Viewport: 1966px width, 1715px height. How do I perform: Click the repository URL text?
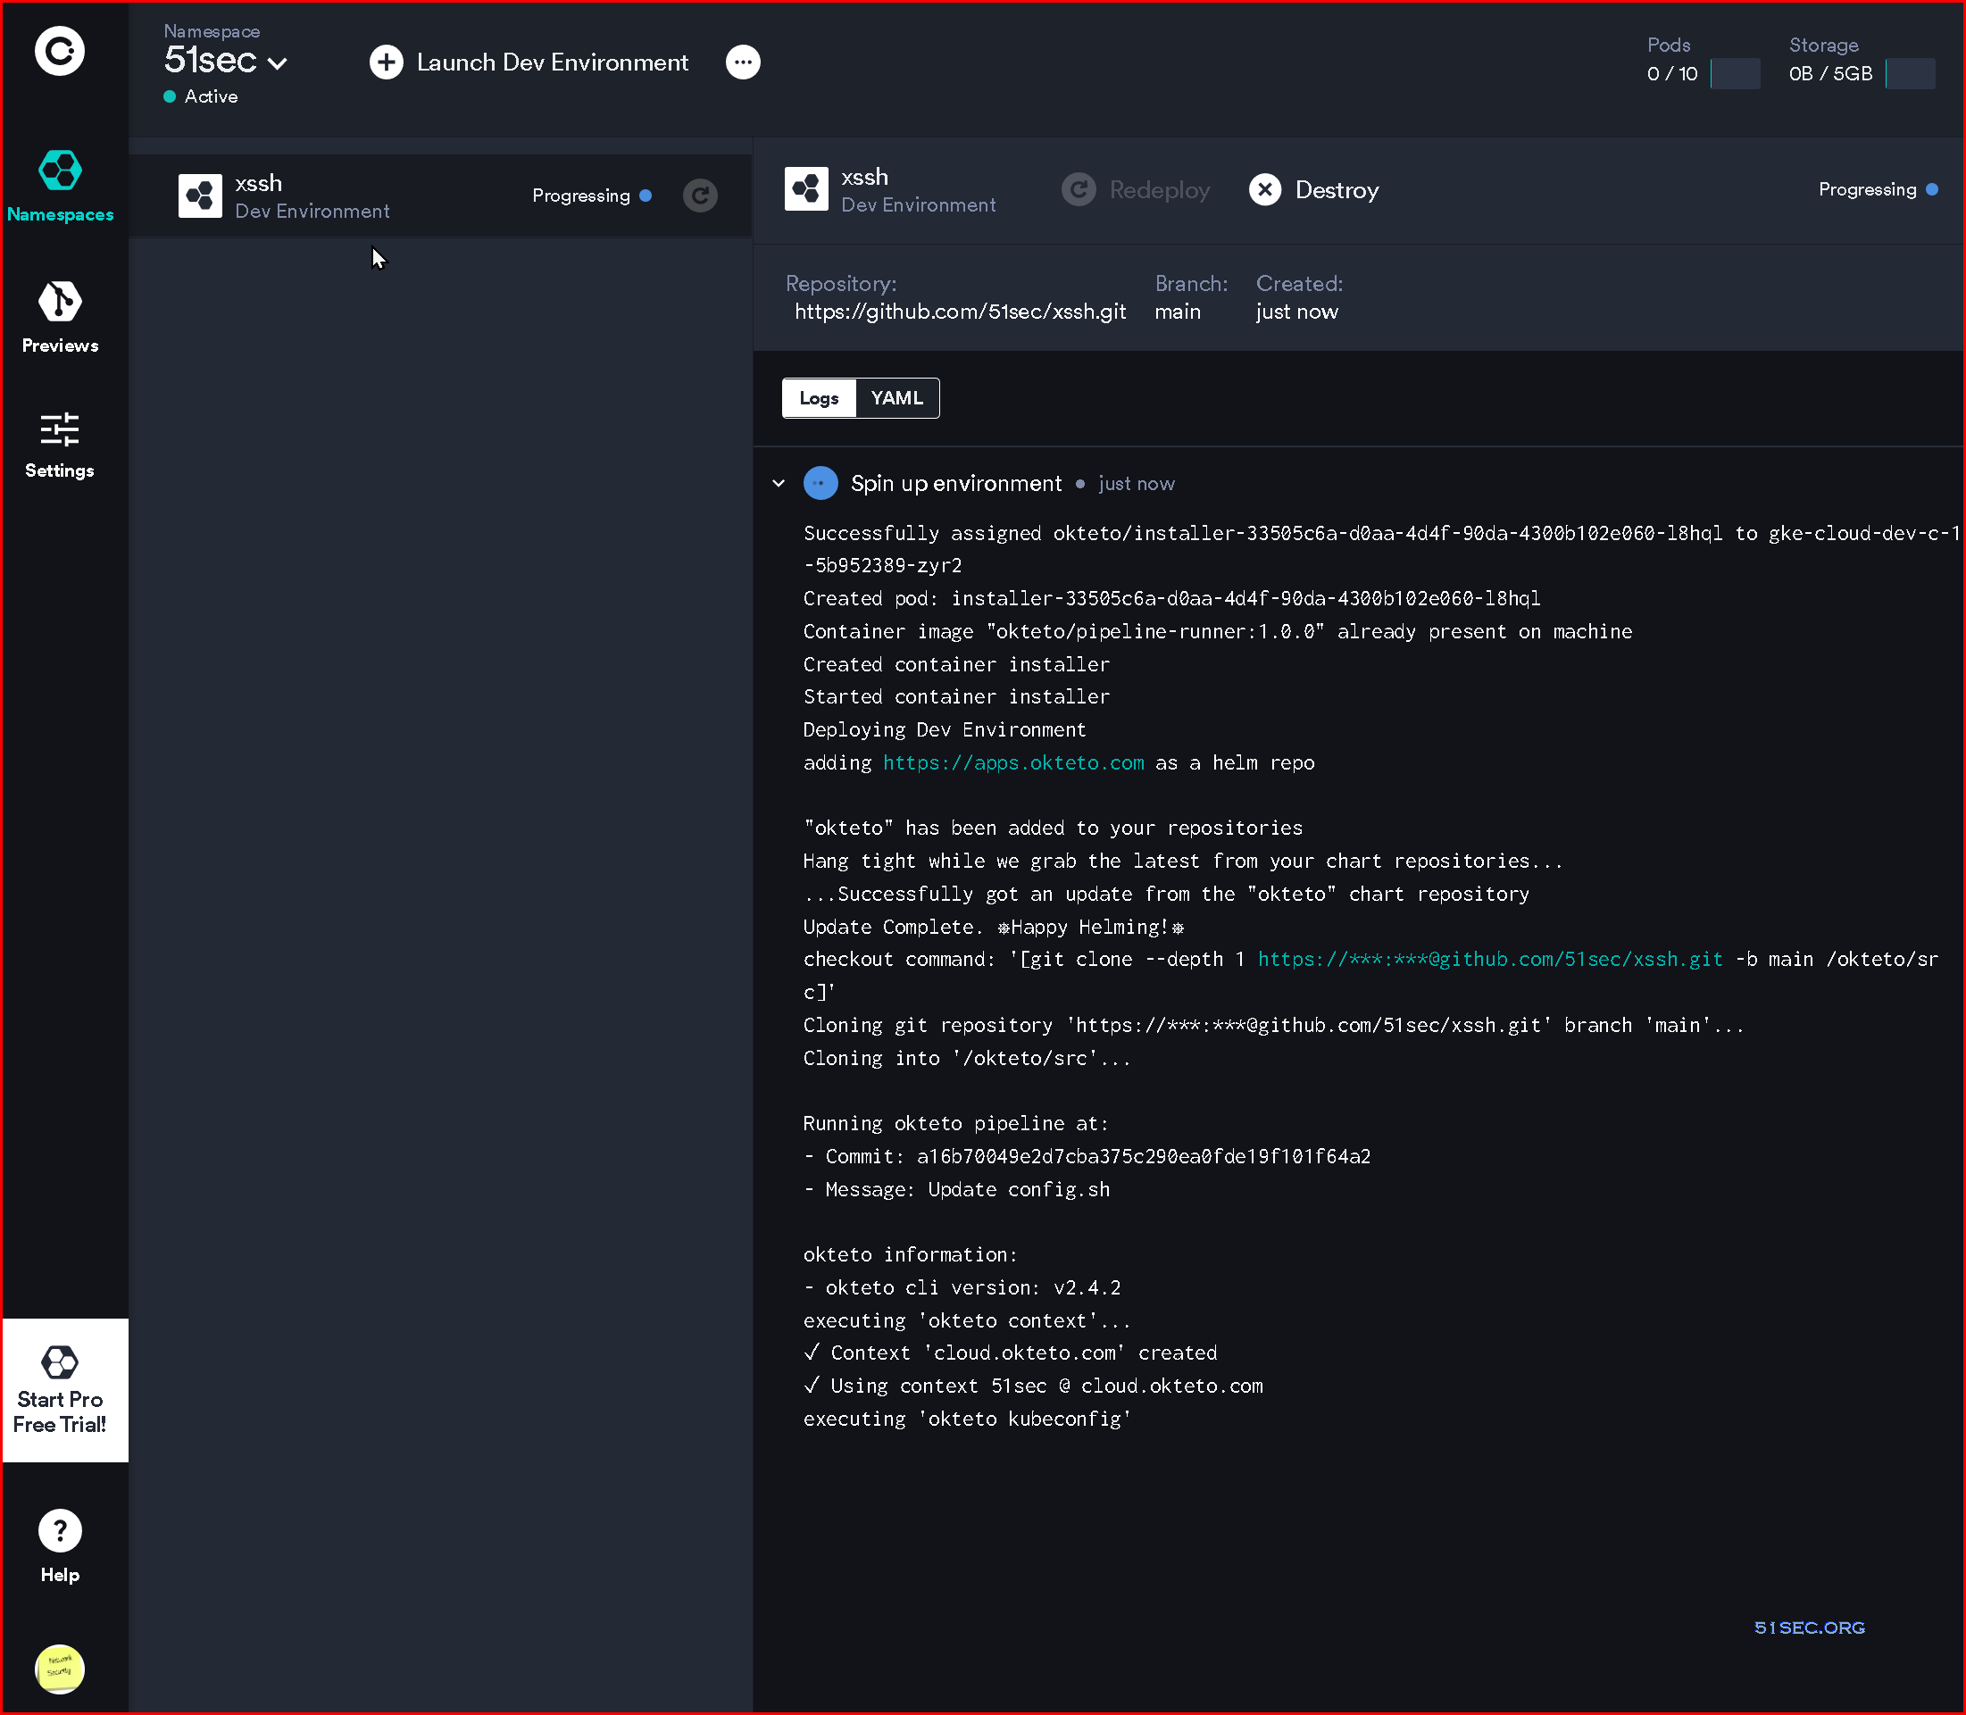[960, 312]
